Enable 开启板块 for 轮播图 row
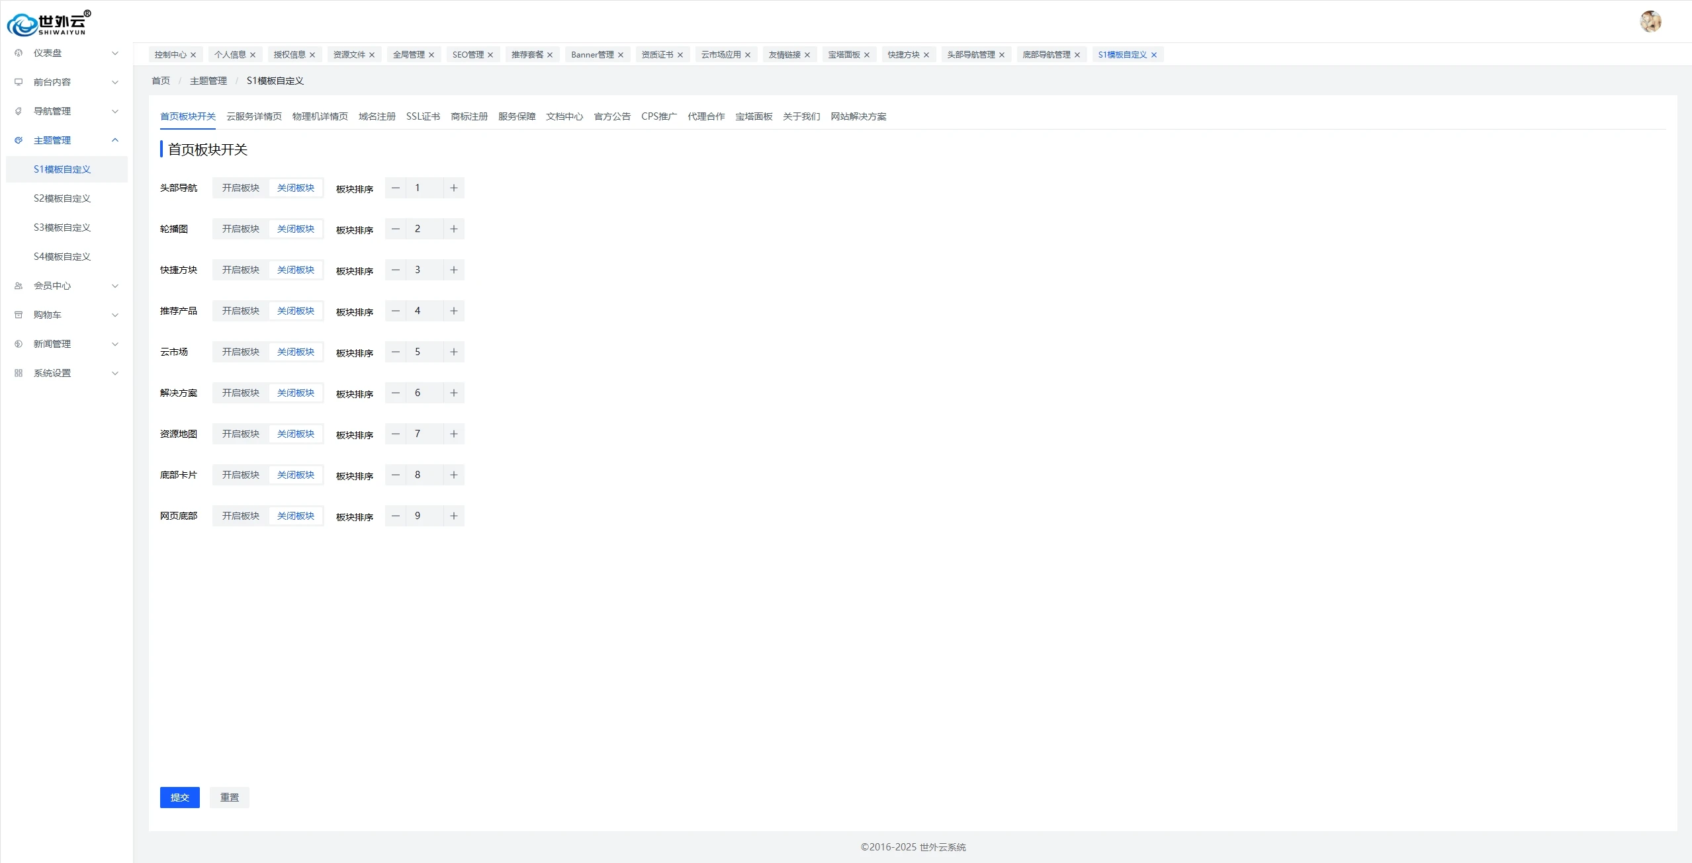 (x=241, y=229)
